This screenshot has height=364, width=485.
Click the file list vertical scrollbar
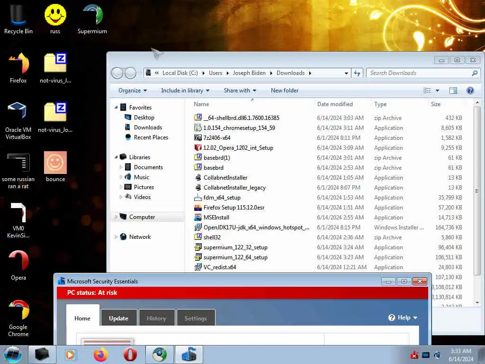[x=477, y=190]
